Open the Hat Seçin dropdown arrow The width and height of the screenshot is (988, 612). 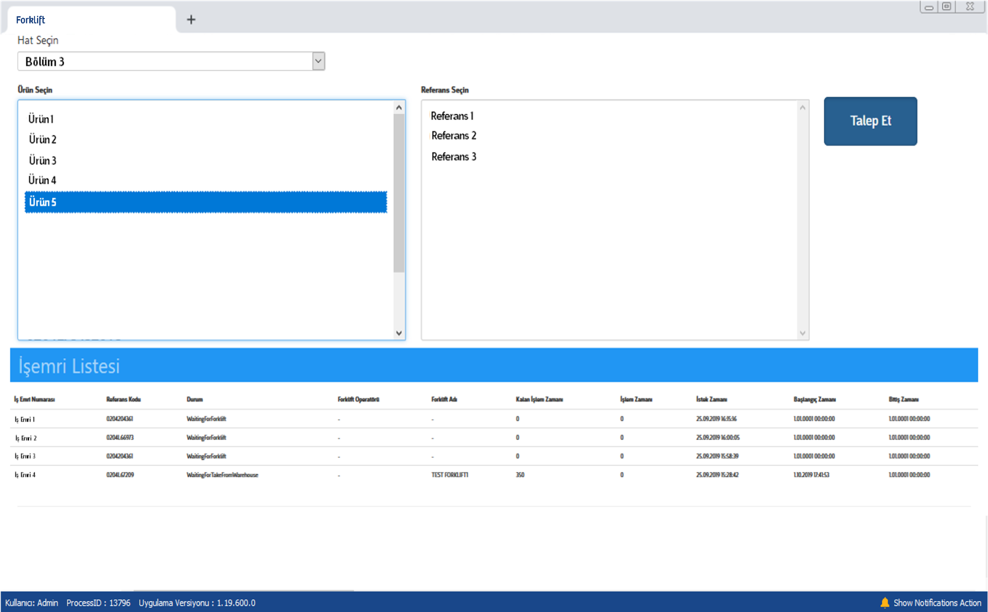318,61
